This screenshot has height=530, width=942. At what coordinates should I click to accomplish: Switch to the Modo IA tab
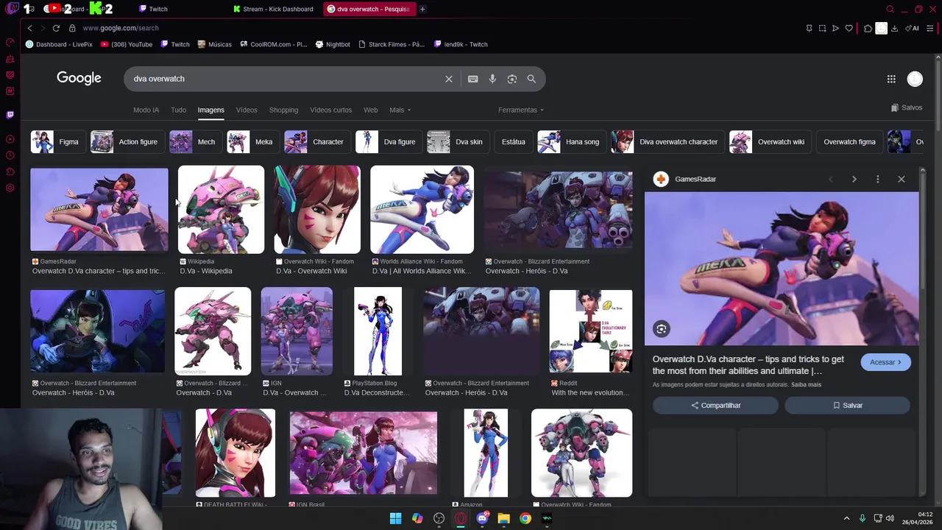[146, 110]
